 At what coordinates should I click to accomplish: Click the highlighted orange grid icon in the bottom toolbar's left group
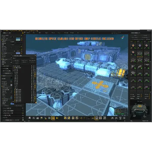53,118
